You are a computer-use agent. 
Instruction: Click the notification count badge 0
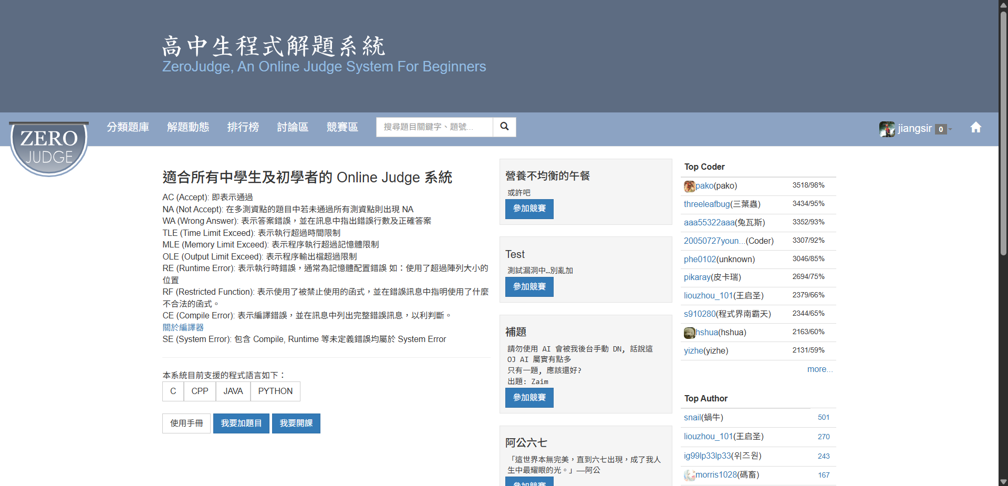941,129
